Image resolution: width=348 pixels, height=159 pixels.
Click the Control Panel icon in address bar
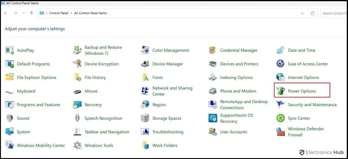point(42,13)
